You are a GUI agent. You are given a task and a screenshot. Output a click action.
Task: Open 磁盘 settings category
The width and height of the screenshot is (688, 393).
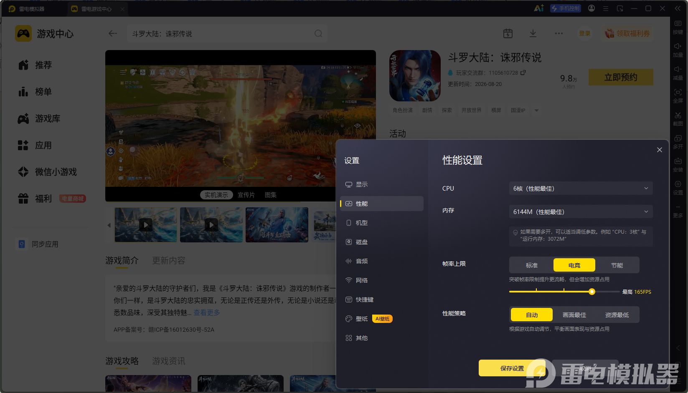click(x=382, y=242)
